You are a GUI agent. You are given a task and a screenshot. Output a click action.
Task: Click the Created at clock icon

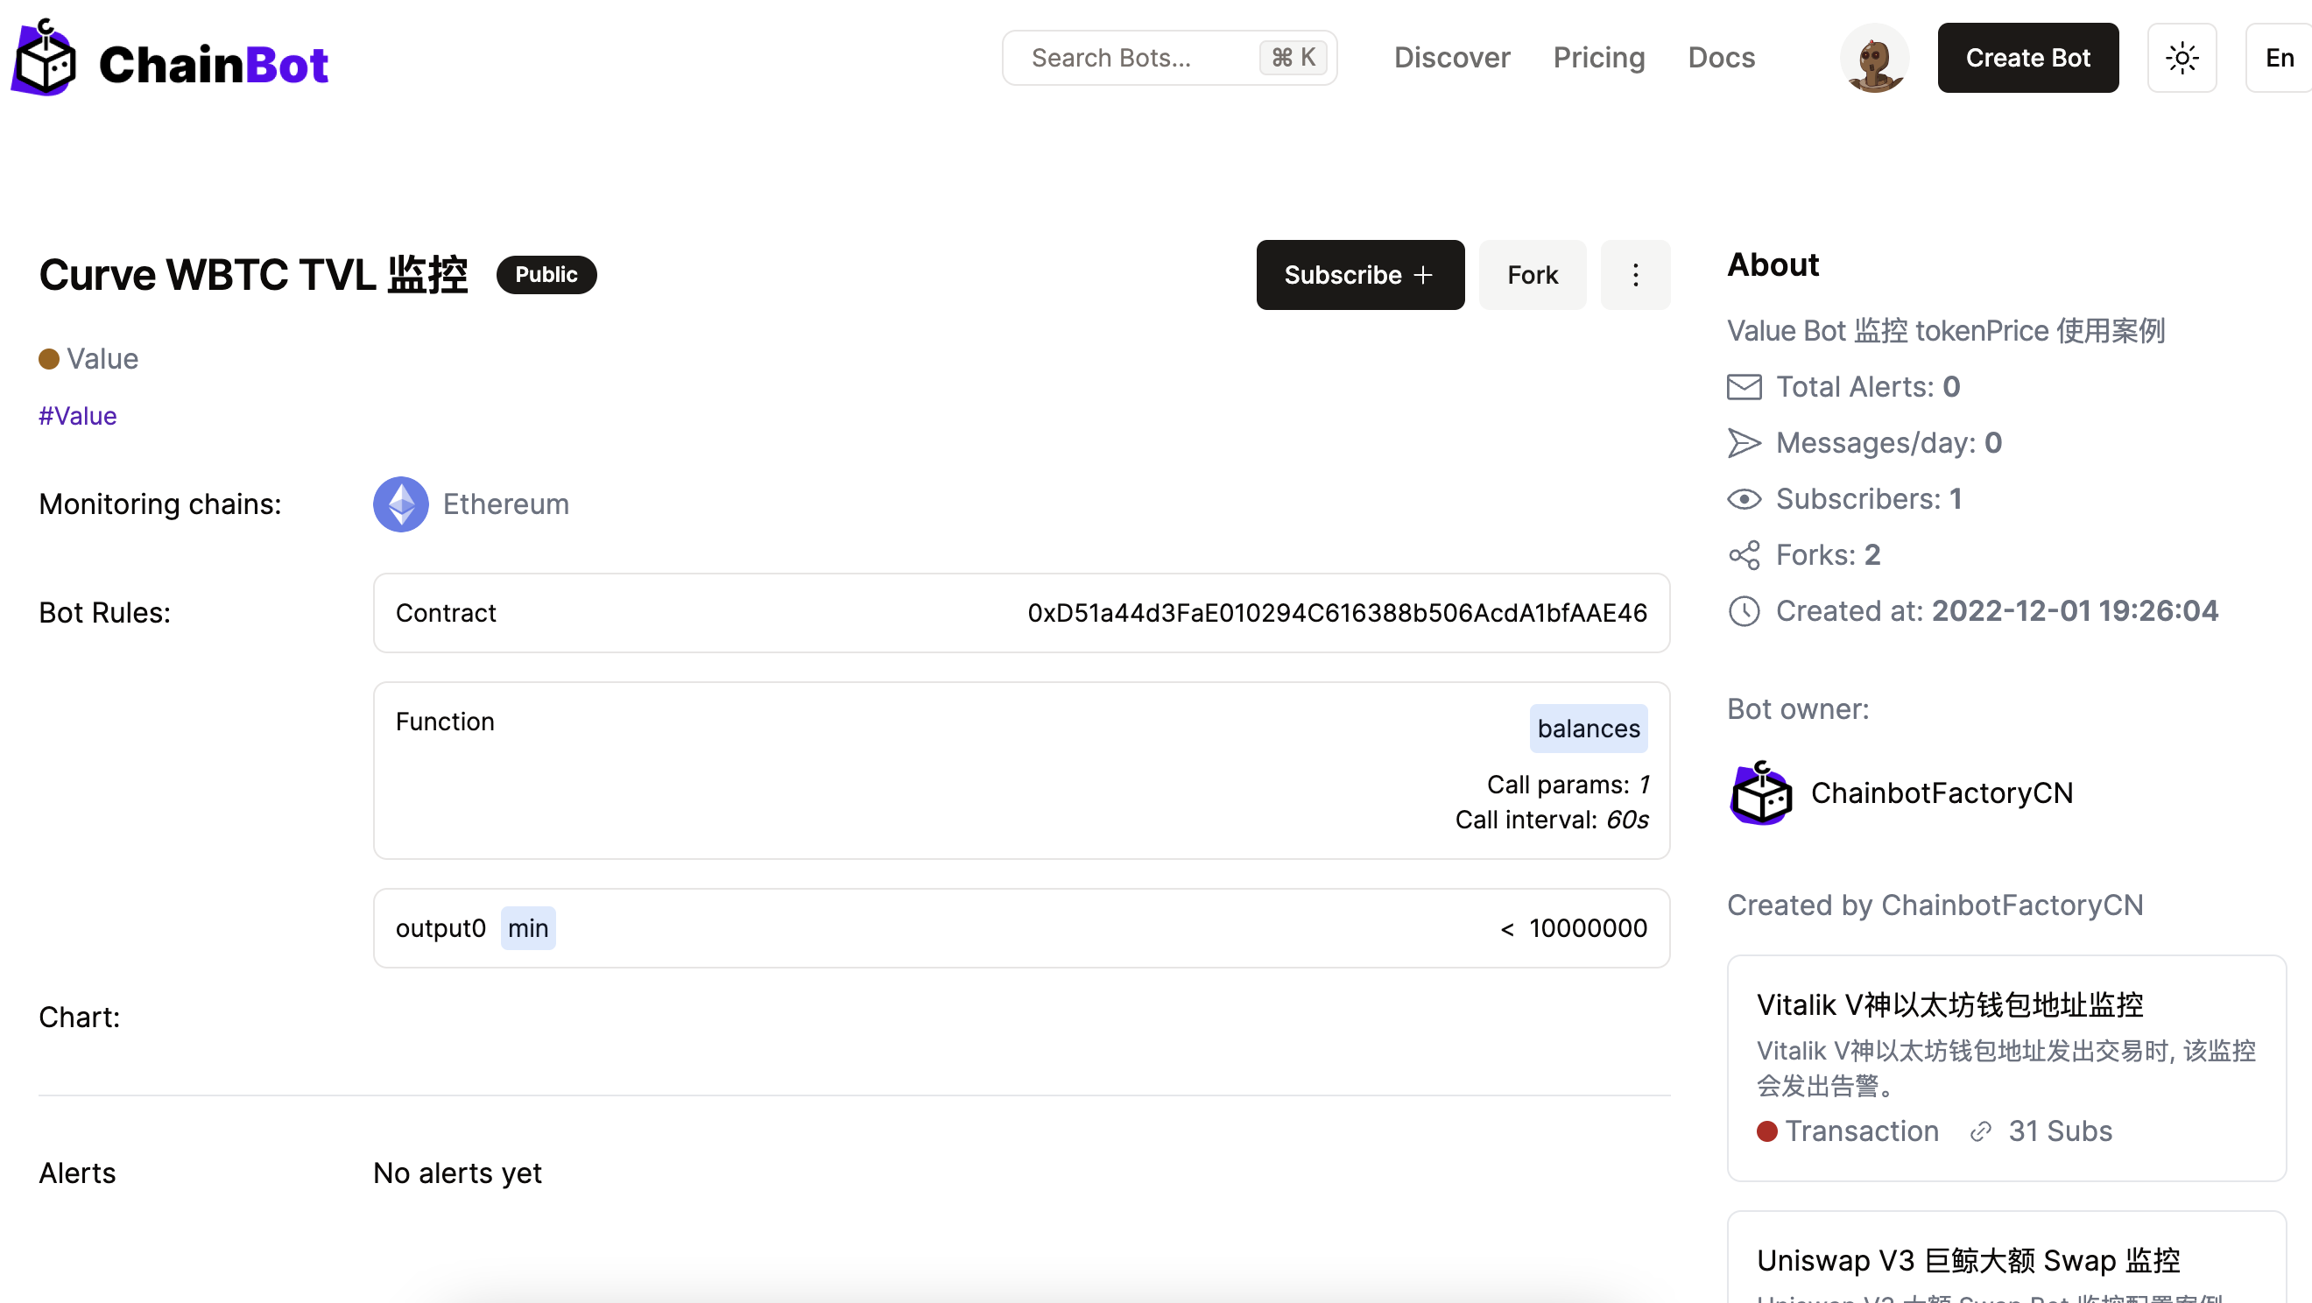click(x=1744, y=611)
